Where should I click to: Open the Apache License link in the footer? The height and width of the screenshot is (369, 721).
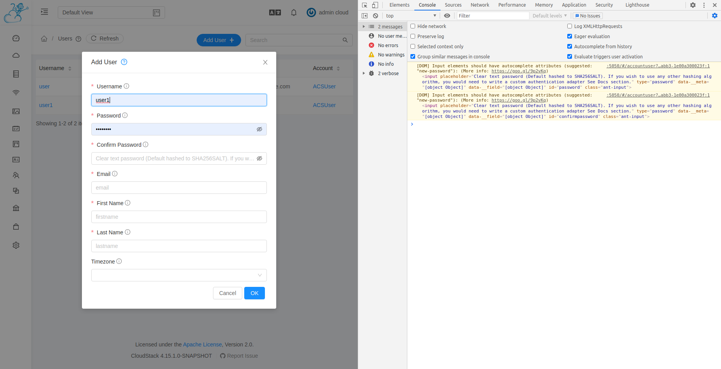pyautogui.click(x=202, y=344)
